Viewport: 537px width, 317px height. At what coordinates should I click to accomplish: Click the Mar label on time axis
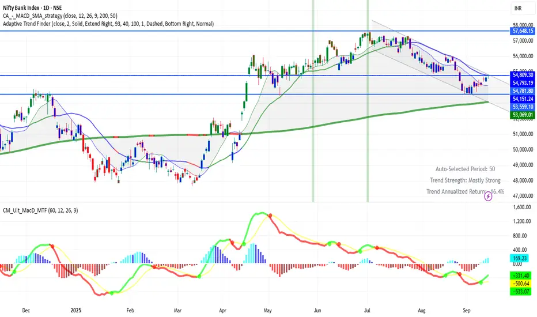pos(177,311)
